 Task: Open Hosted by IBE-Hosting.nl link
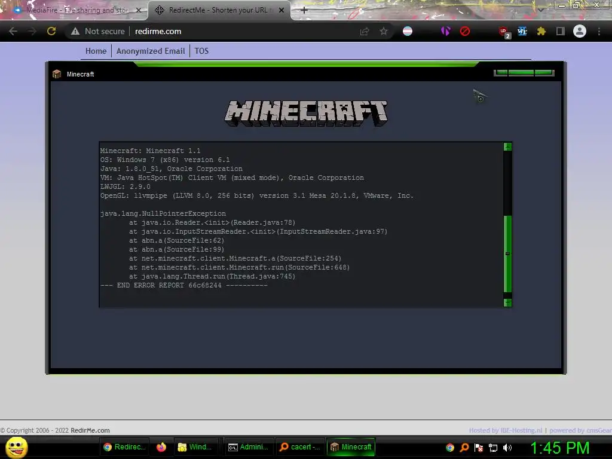tap(506, 430)
